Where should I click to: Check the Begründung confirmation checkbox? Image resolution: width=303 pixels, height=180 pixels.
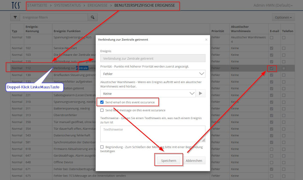click(x=102, y=147)
